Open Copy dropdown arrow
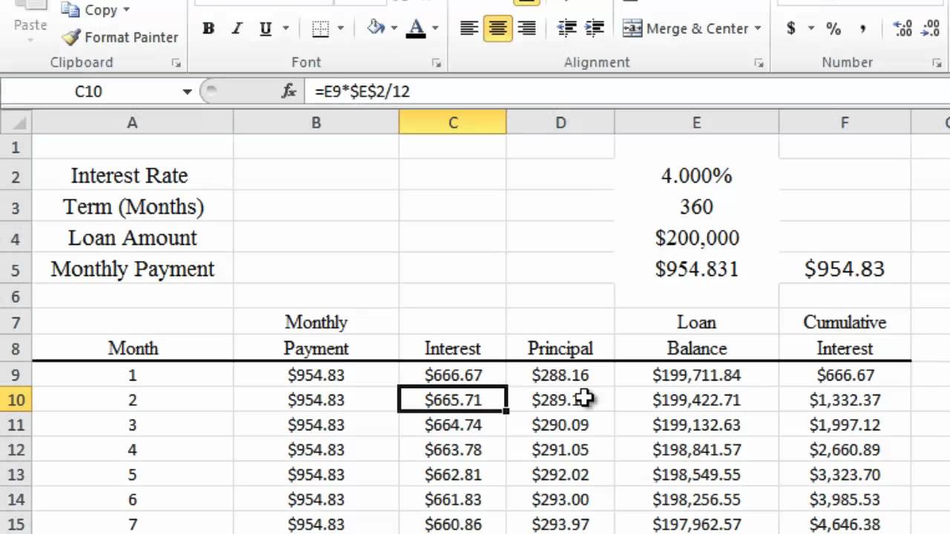This screenshot has width=950, height=534. point(126,10)
